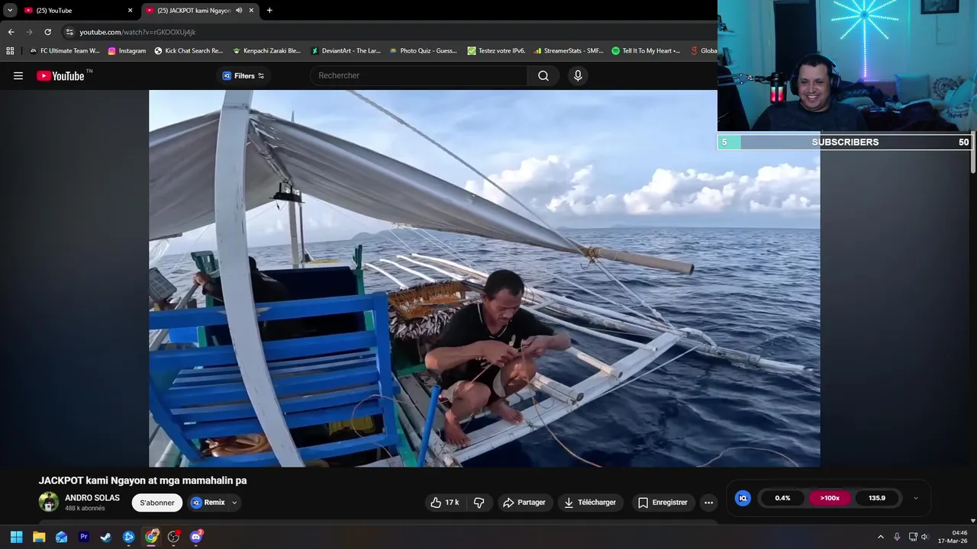This screenshot has width=977, height=549.
Task: Click the video player to pause
Action: 485,278
